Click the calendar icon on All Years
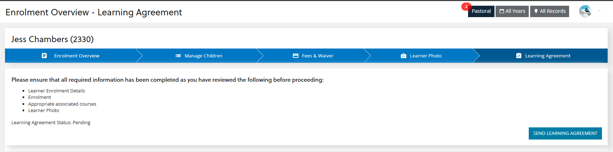This screenshot has height=152, width=613. (x=502, y=11)
